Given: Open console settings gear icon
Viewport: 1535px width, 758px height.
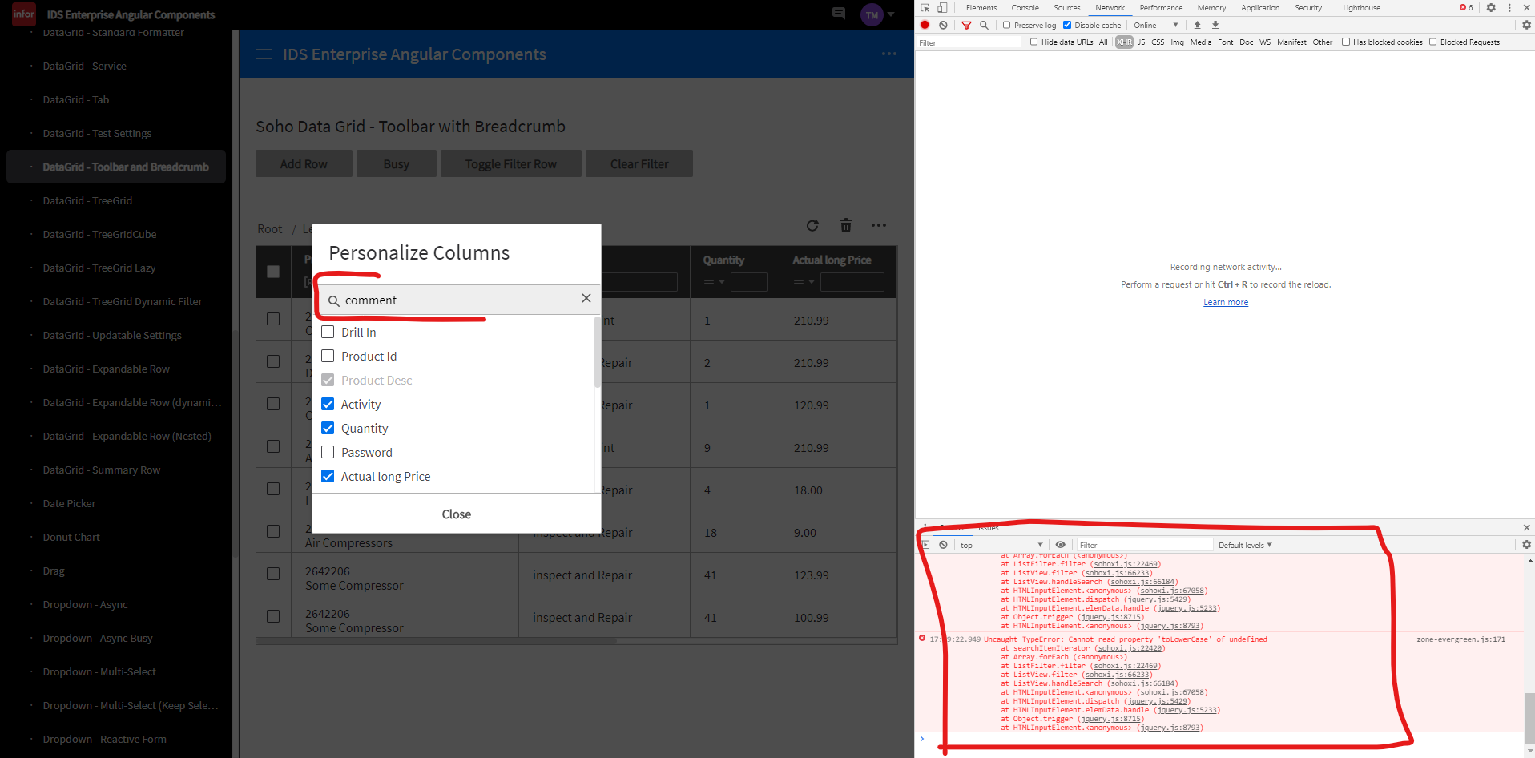Looking at the screenshot, I should [1526, 545].
